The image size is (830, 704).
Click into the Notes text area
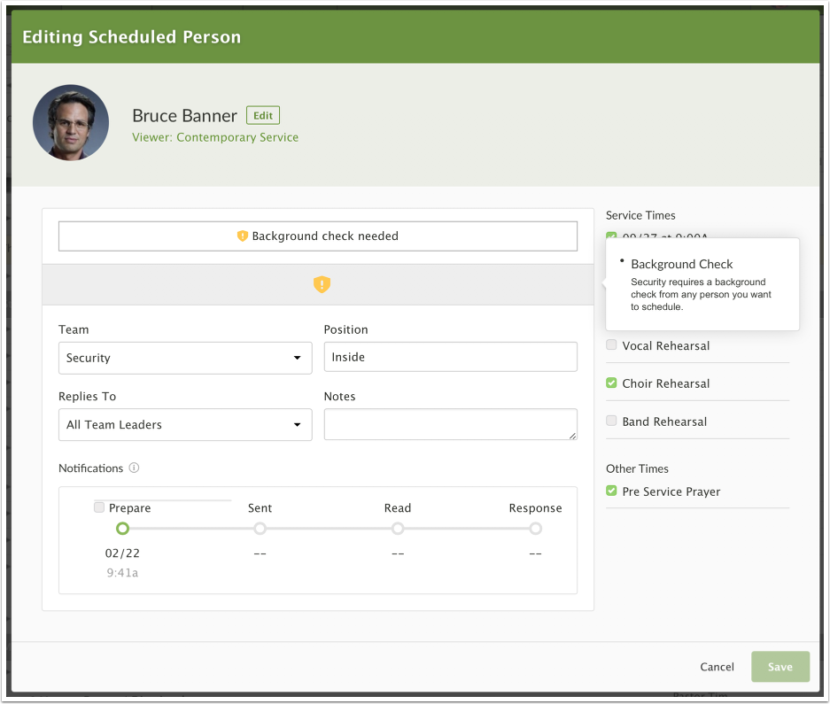(x=450, y=425)
